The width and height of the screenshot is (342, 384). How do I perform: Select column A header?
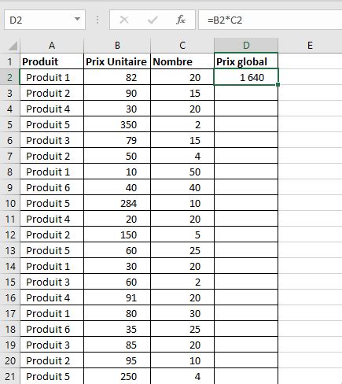point(52,46)
